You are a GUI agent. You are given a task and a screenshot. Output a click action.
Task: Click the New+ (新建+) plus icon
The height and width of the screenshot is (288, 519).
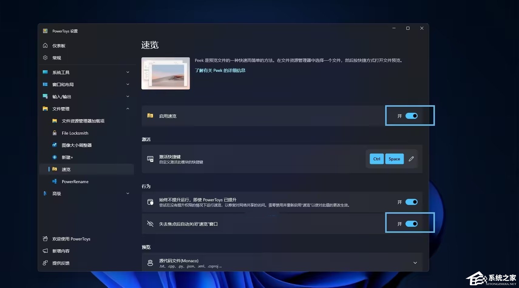tap(55, 157)
